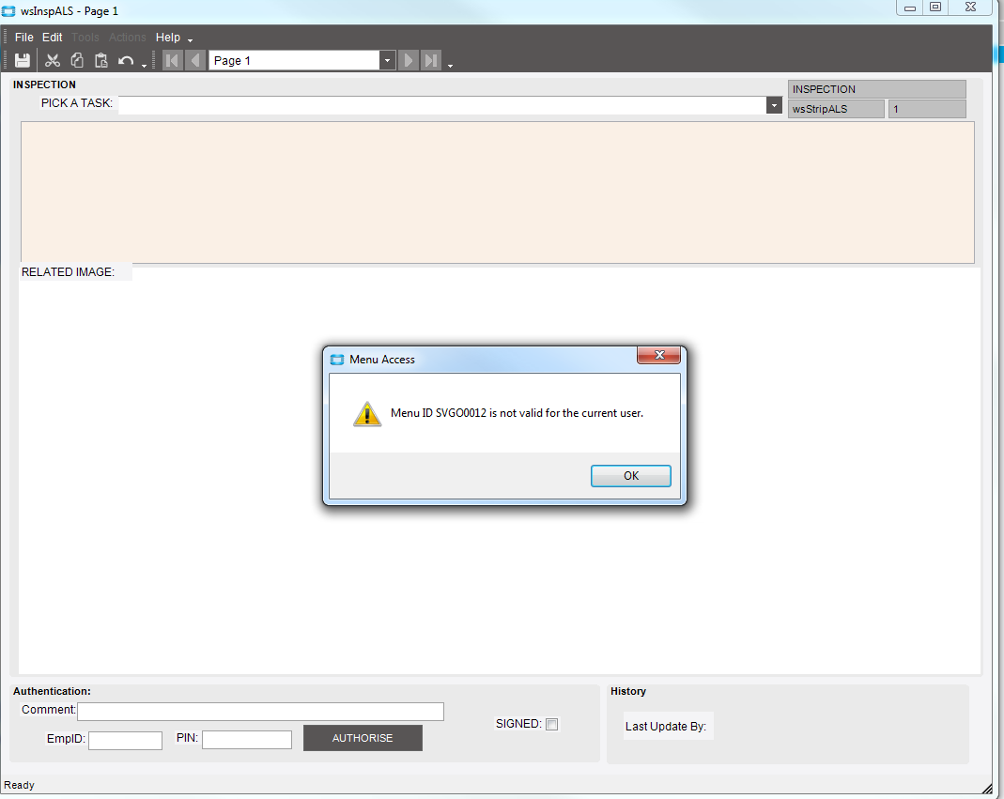Image resolution: width=1004 pixels, height=799 pixels.
Task: Click the 'Last Update By:' label
Action: click(666, 726)
